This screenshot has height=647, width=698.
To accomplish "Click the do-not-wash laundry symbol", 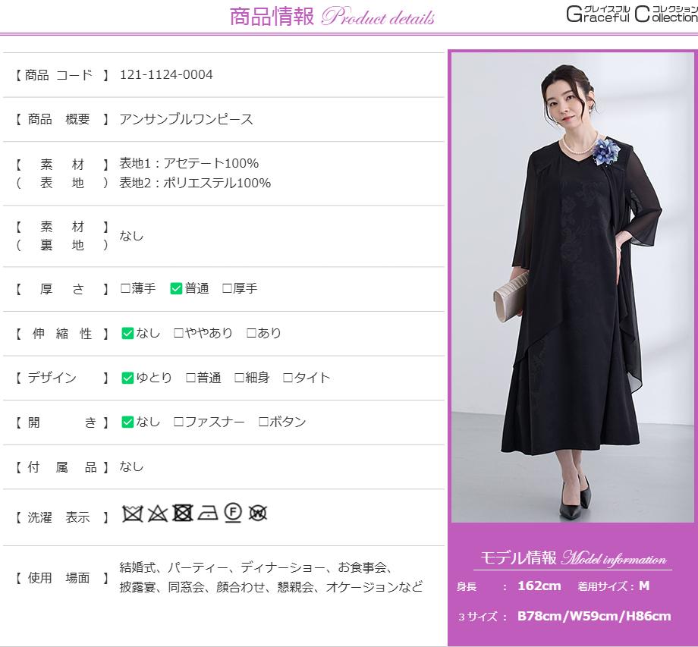I will pyautogui.click(x=133, y=514).
